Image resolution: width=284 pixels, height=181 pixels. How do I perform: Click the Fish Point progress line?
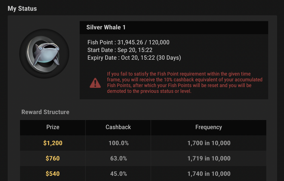[128, 42]
